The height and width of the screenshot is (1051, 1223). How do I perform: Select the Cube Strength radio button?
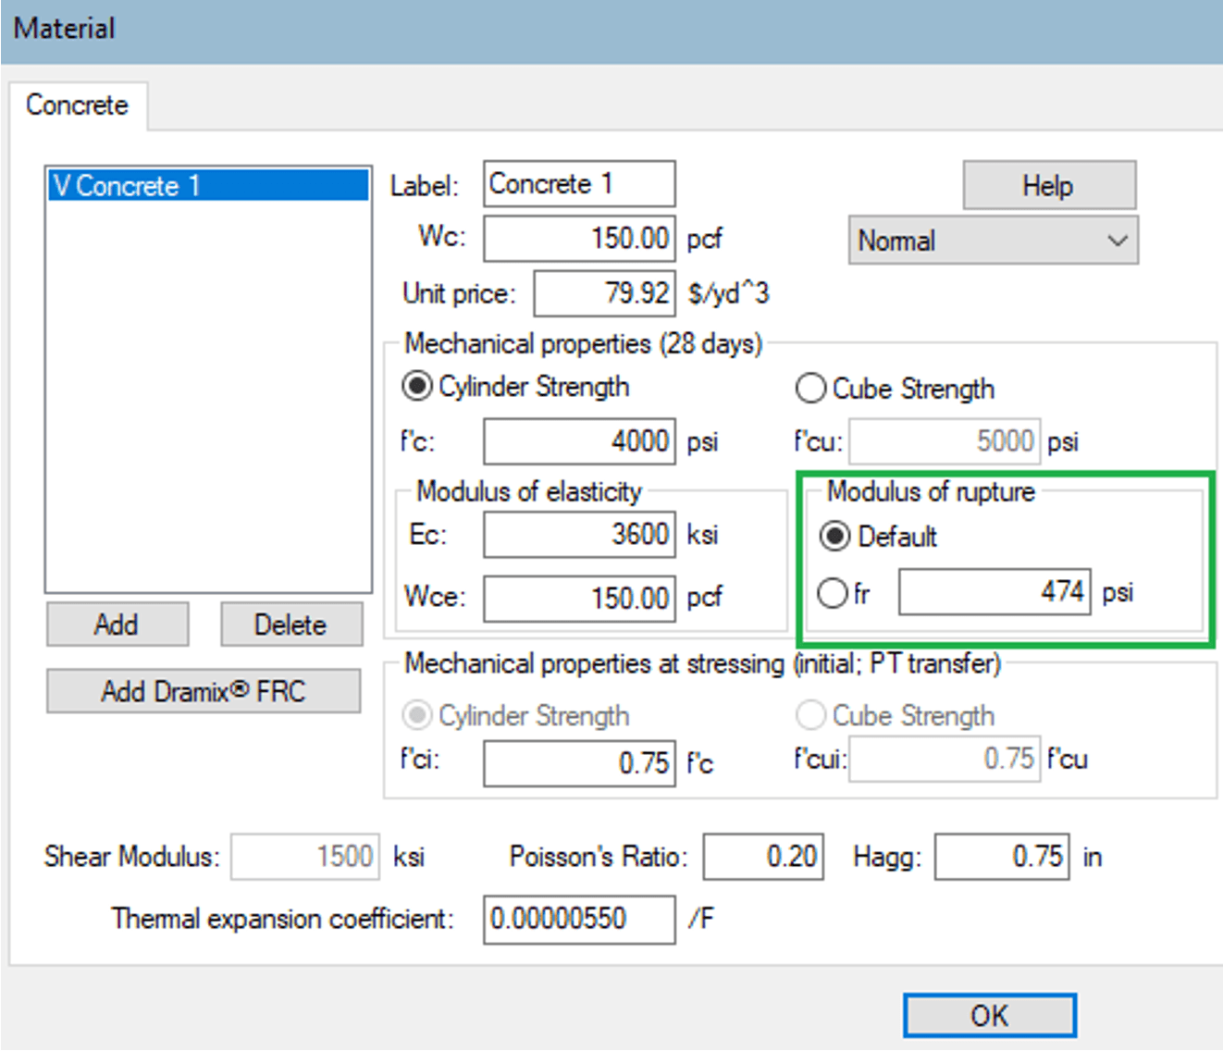coord(810,389)
